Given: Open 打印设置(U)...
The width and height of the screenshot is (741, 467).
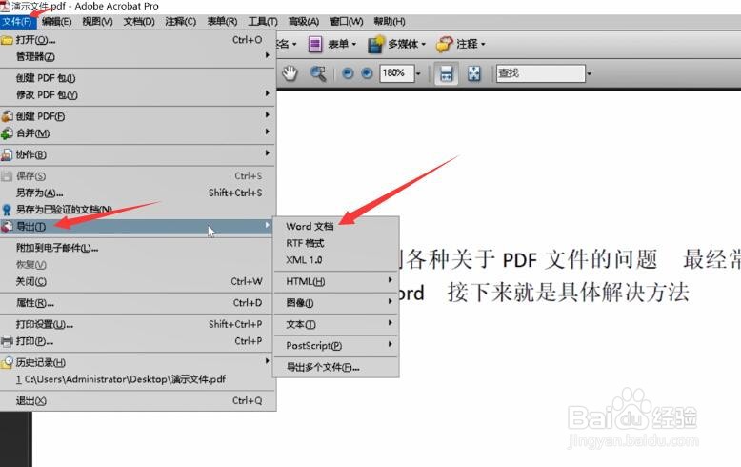Looking at the screenshot, I should [138, 324].
